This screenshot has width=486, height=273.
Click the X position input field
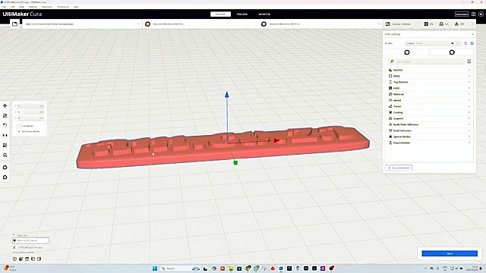[x=30, y=106]
